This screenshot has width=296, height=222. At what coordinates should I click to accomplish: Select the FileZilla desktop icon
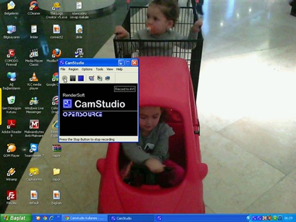[x=11, y=198]
